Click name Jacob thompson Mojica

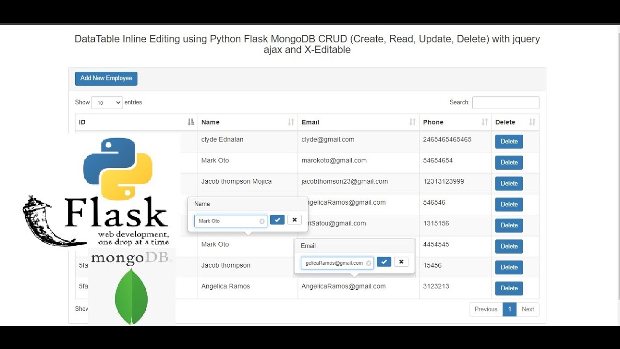click(236, 181)
